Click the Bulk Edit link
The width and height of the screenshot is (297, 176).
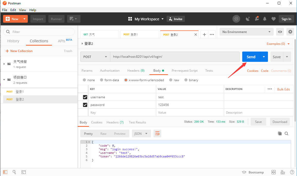[x=283, y=89]
